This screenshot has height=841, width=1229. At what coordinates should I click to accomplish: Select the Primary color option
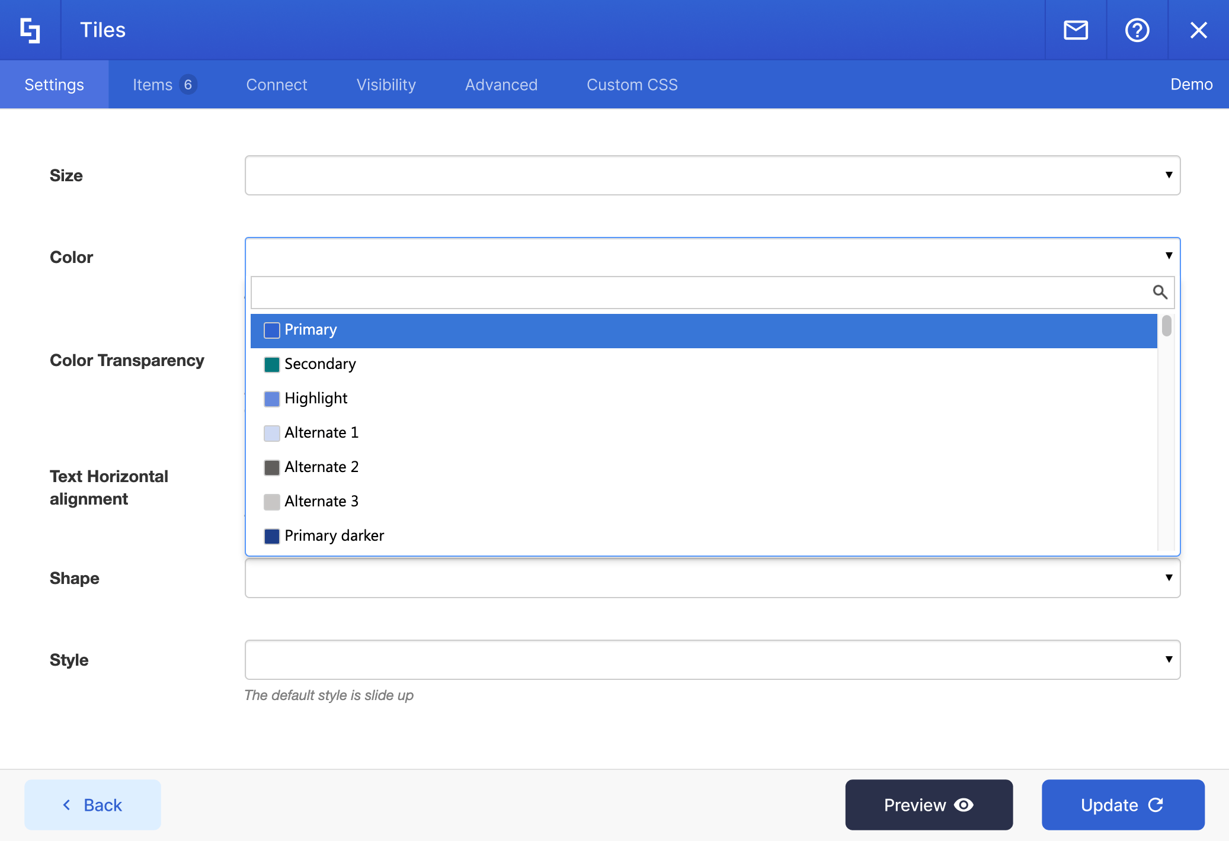[x=311, y=330]
